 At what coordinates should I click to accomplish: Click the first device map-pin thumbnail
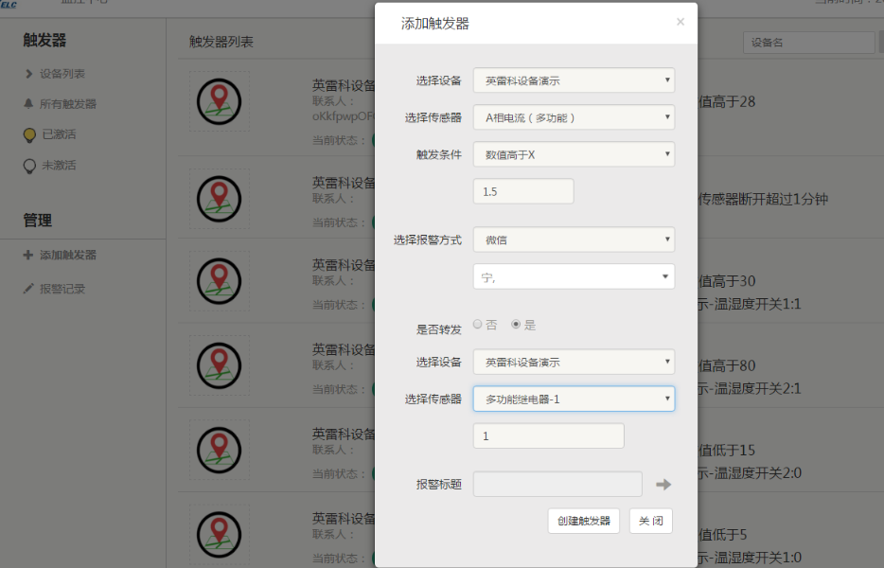pos(219,98)
